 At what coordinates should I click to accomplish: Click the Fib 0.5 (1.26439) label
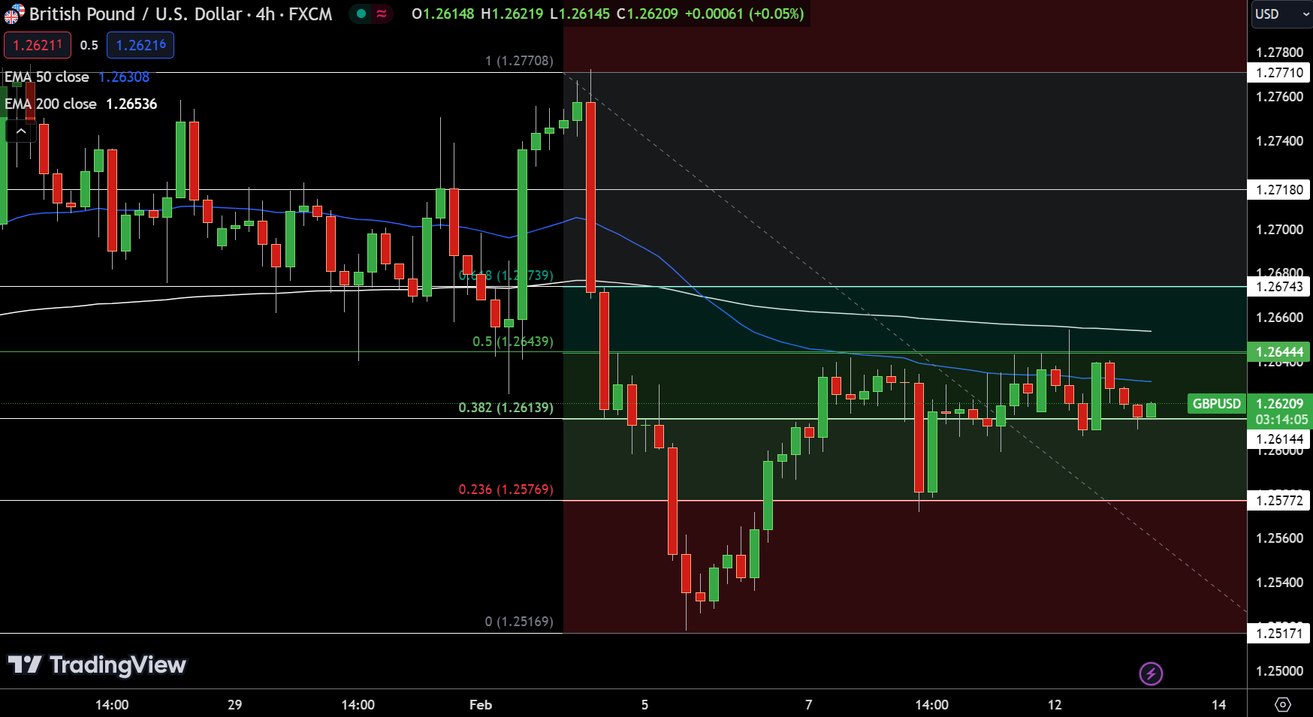click(512, 341)
